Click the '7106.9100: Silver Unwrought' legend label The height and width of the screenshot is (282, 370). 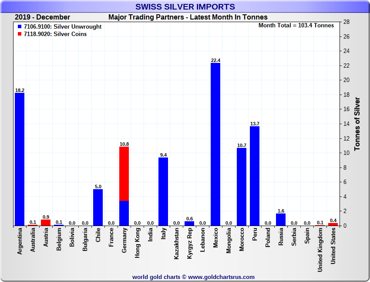(x=63, y=27)
